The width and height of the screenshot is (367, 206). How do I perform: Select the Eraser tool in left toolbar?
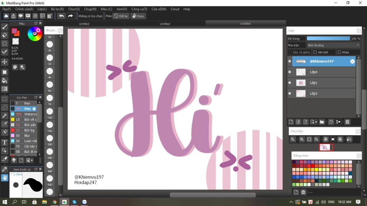(5, 35)
